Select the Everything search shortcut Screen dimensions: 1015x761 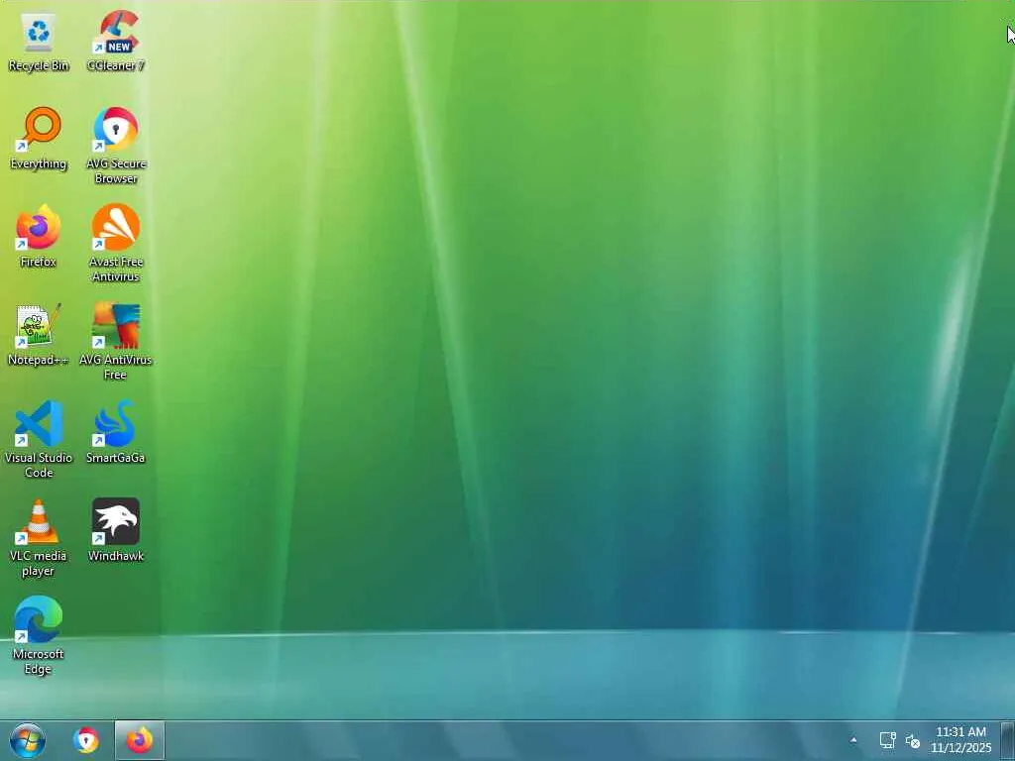pos(39,139)
